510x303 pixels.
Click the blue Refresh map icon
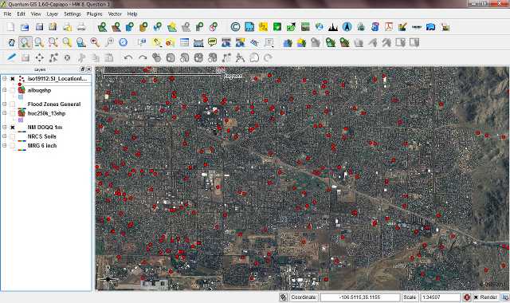point(123,42)
